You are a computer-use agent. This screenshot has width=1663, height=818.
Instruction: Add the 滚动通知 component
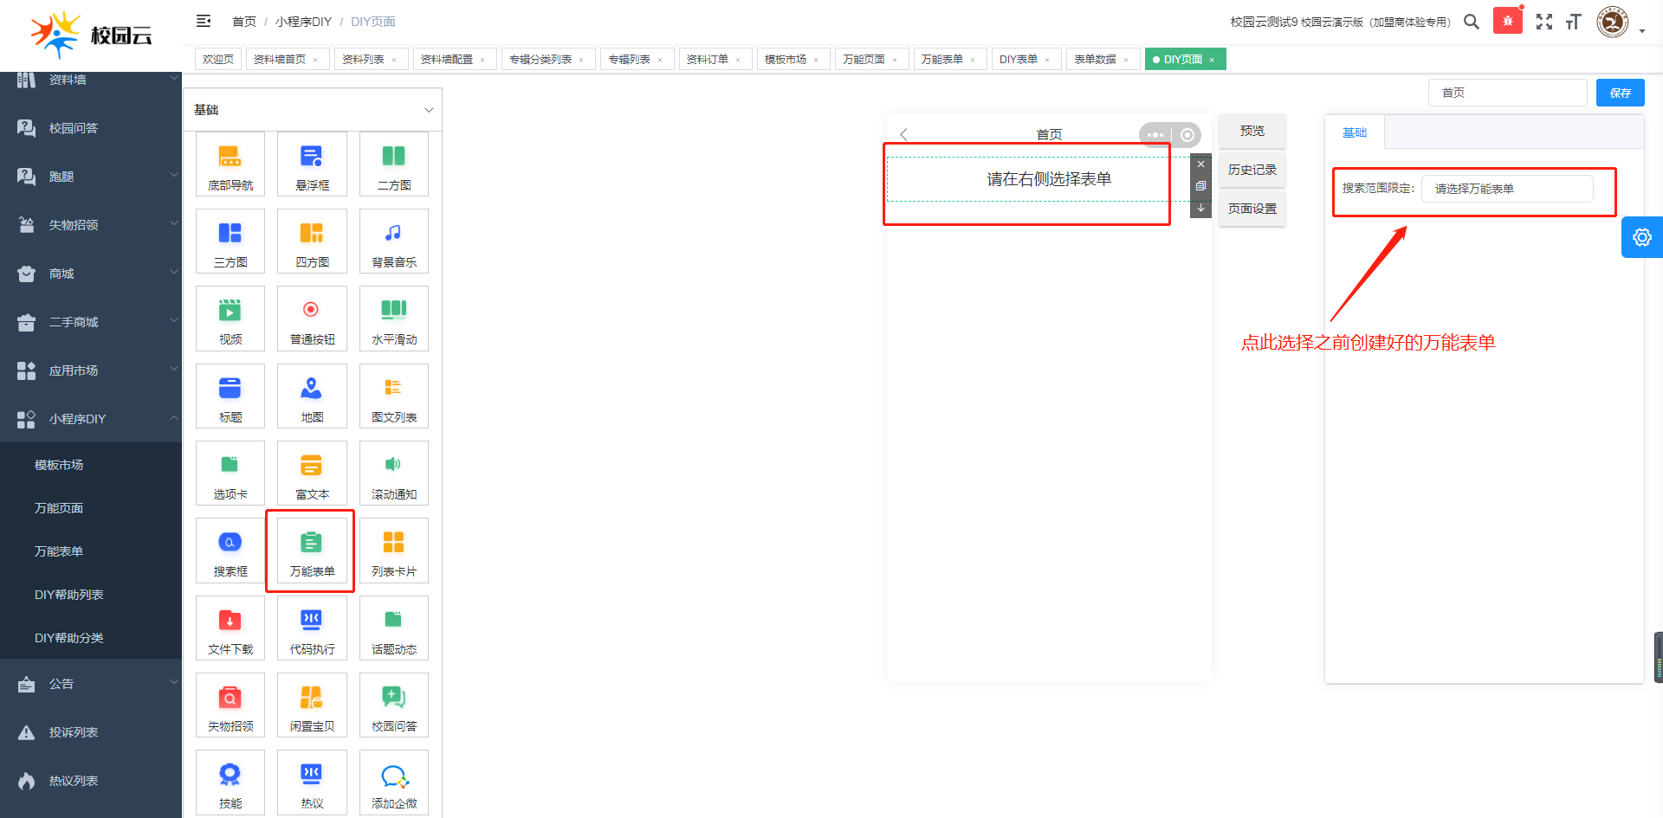pyautogui.click(x=394, y=473)
